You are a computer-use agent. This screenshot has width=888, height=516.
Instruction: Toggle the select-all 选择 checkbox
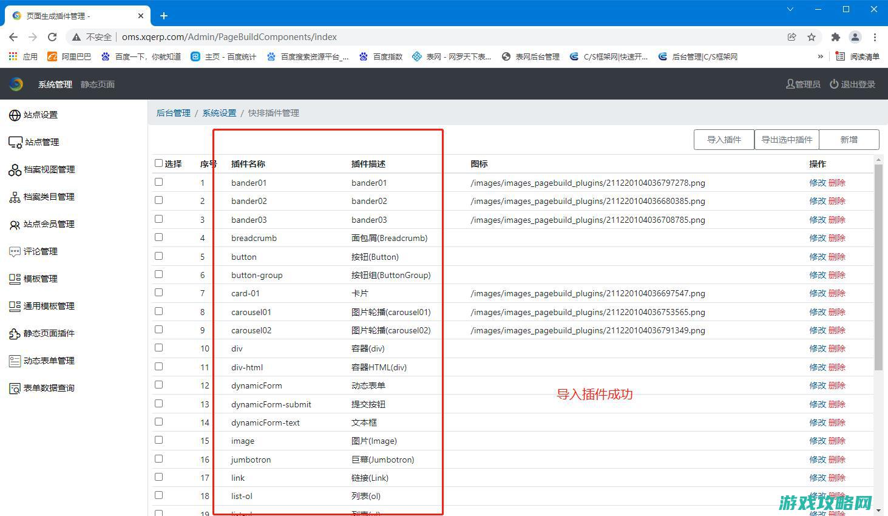159,163
